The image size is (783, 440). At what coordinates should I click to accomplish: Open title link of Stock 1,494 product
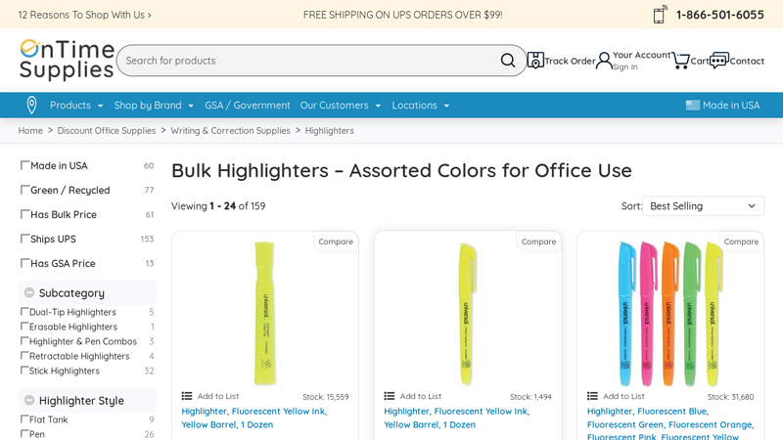(x=456, y=418)
